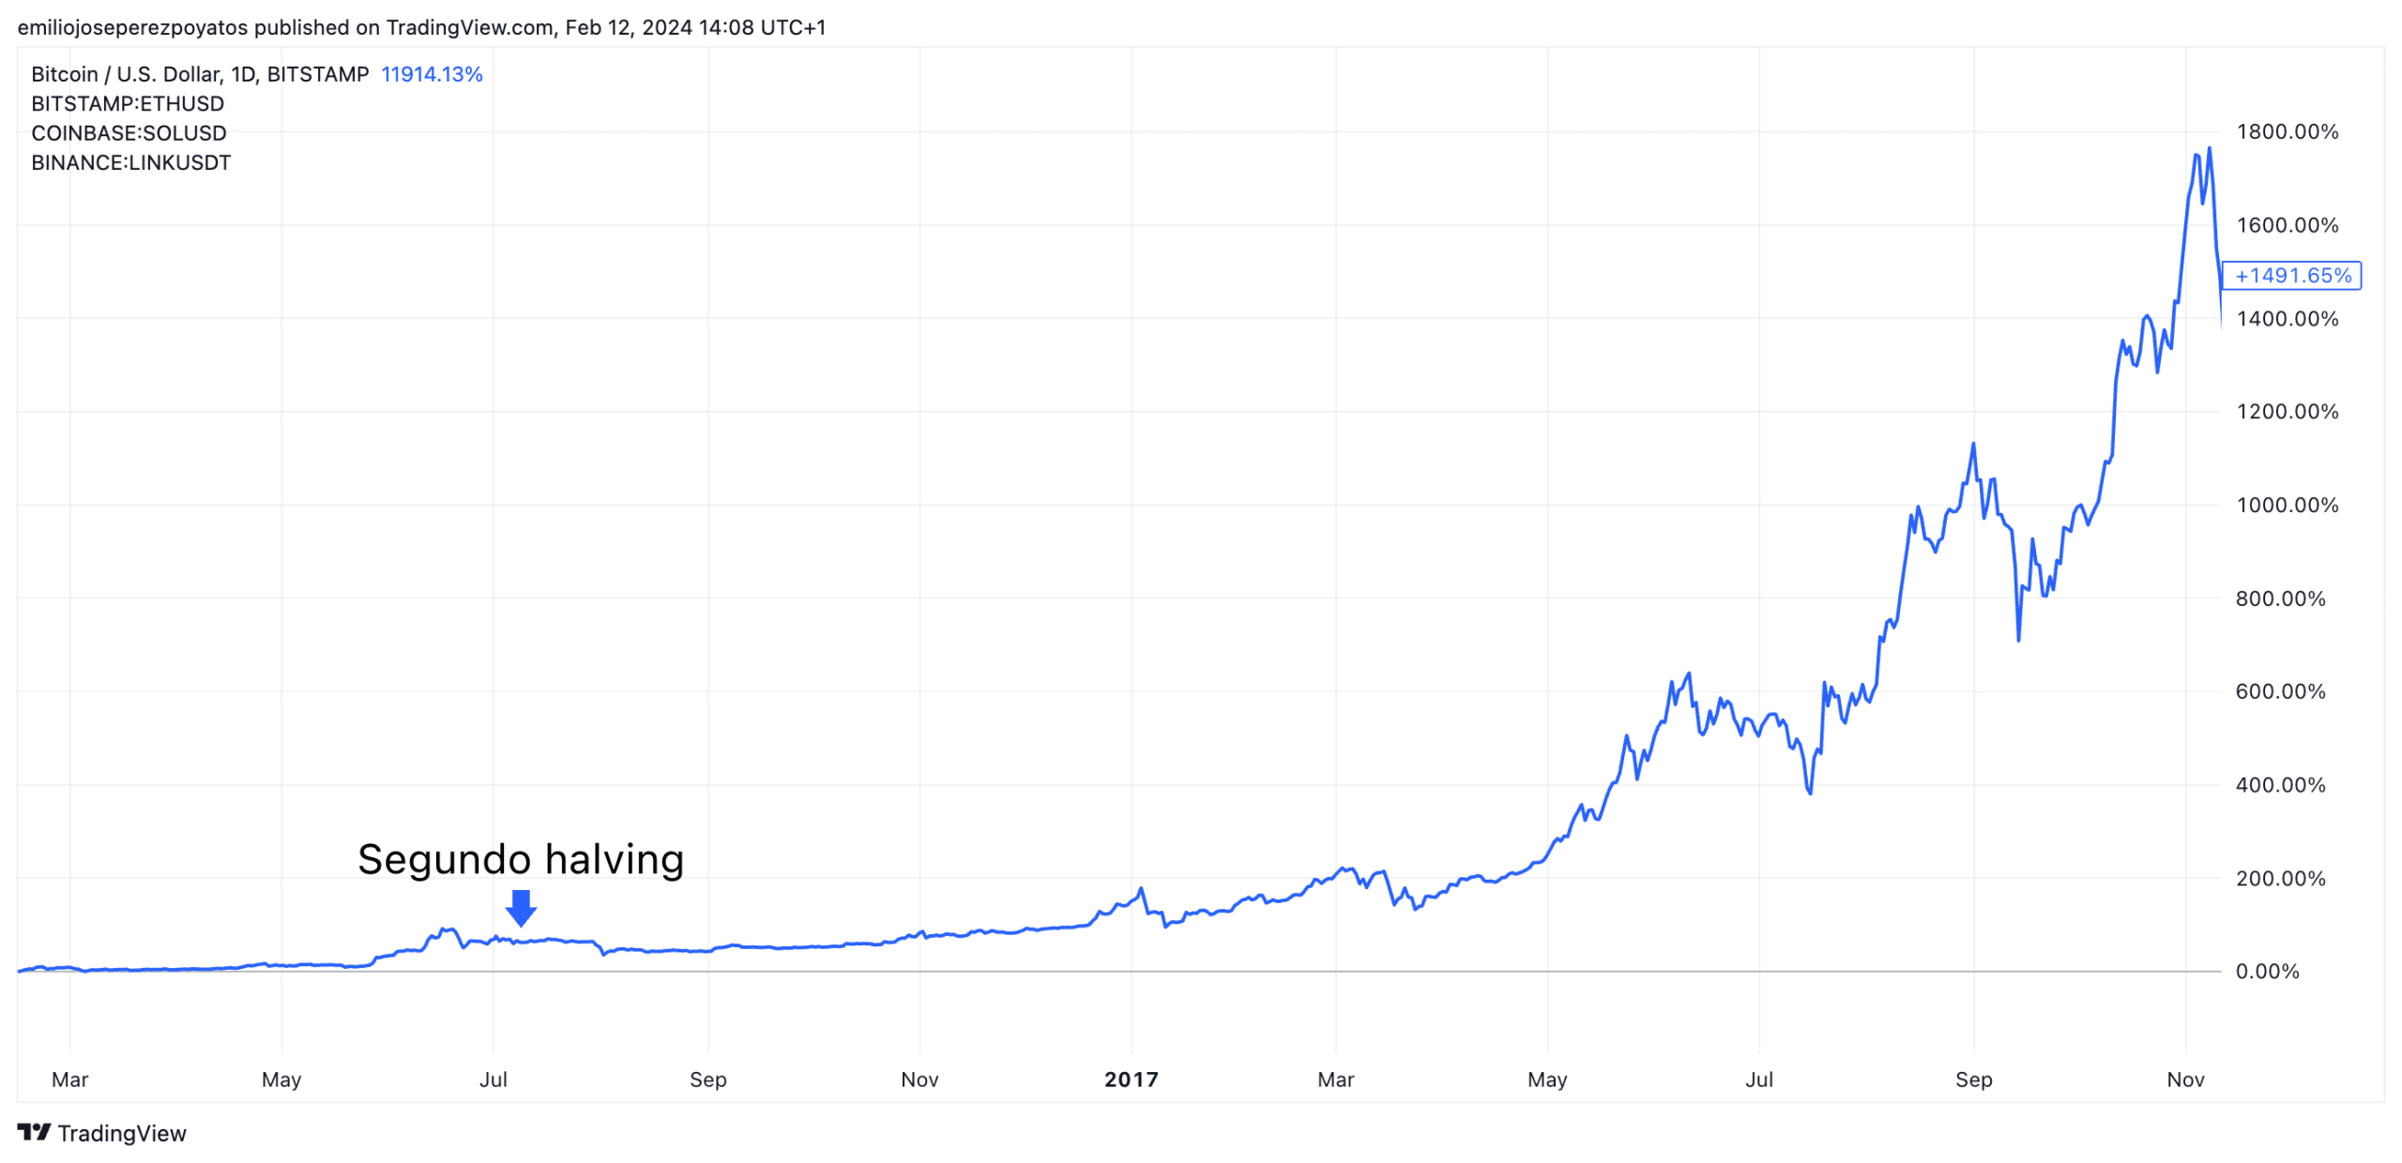
Task: Click the 11914.13% legend value
Action: tap(432, 74)
